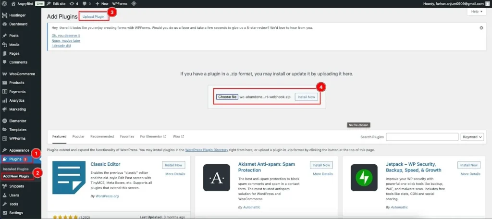This screenshot has width=492, height=219.
Task: Open the WordPress.org author link
Action: click(107, 196)
